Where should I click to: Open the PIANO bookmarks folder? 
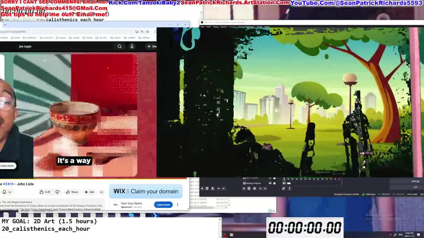coord(88,38)
